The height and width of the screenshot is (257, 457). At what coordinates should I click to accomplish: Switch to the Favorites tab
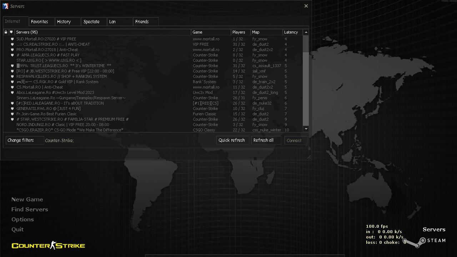(41, 21)
